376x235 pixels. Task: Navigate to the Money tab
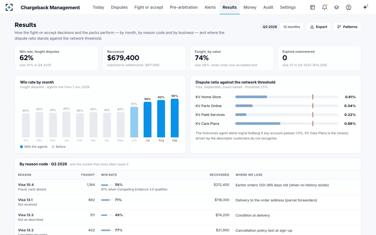tap(250, 7)
